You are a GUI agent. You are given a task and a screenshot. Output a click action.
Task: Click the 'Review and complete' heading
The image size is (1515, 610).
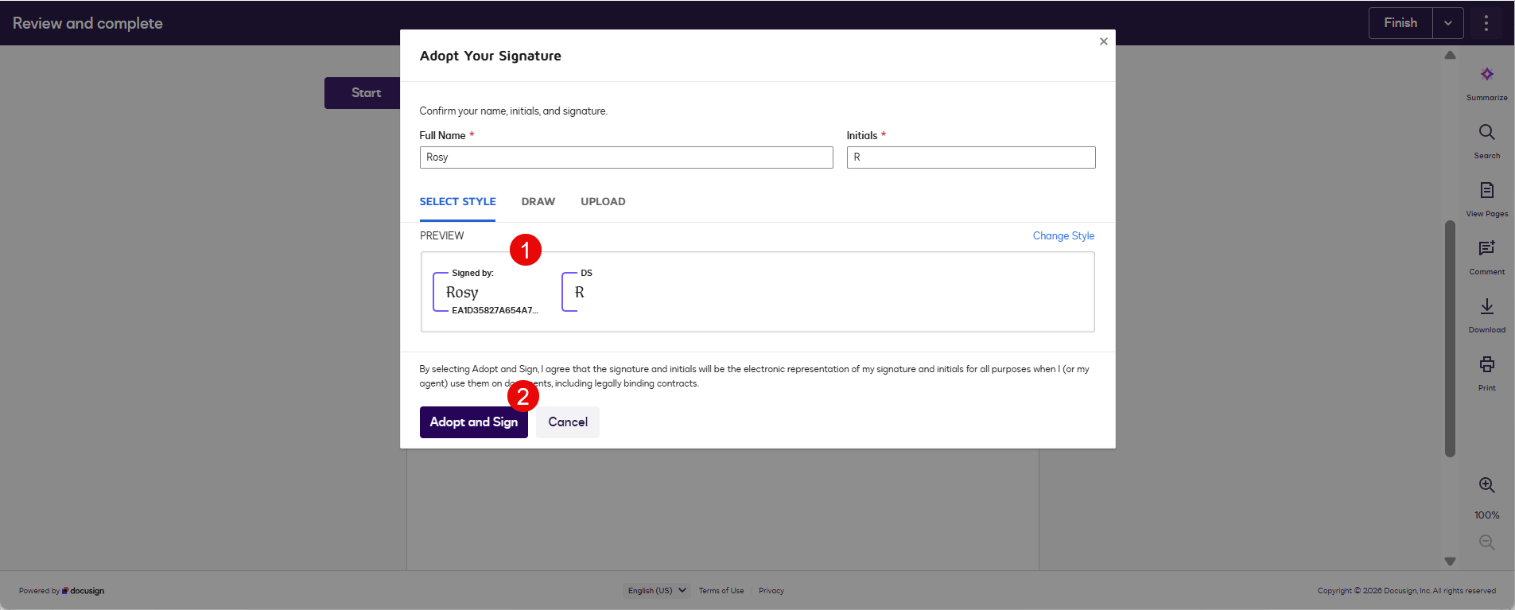[87, 24]
